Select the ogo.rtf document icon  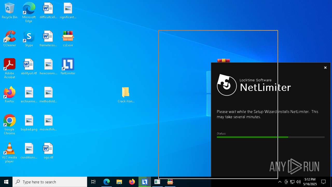click(x=48, y=151)
